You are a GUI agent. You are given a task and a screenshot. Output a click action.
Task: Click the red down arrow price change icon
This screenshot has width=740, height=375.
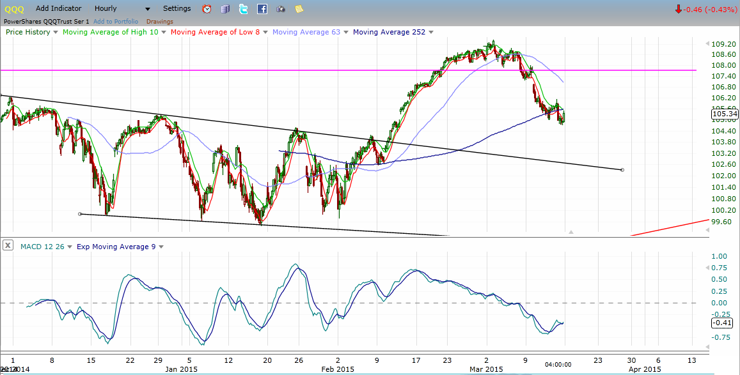pos(678,9)
